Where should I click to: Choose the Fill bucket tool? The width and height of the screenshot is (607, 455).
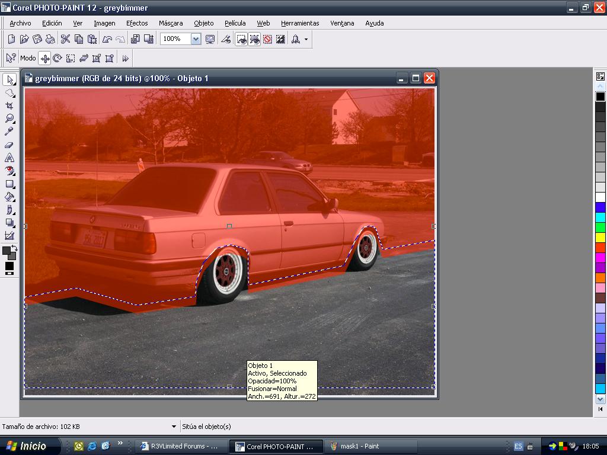[x=9, y=197]
